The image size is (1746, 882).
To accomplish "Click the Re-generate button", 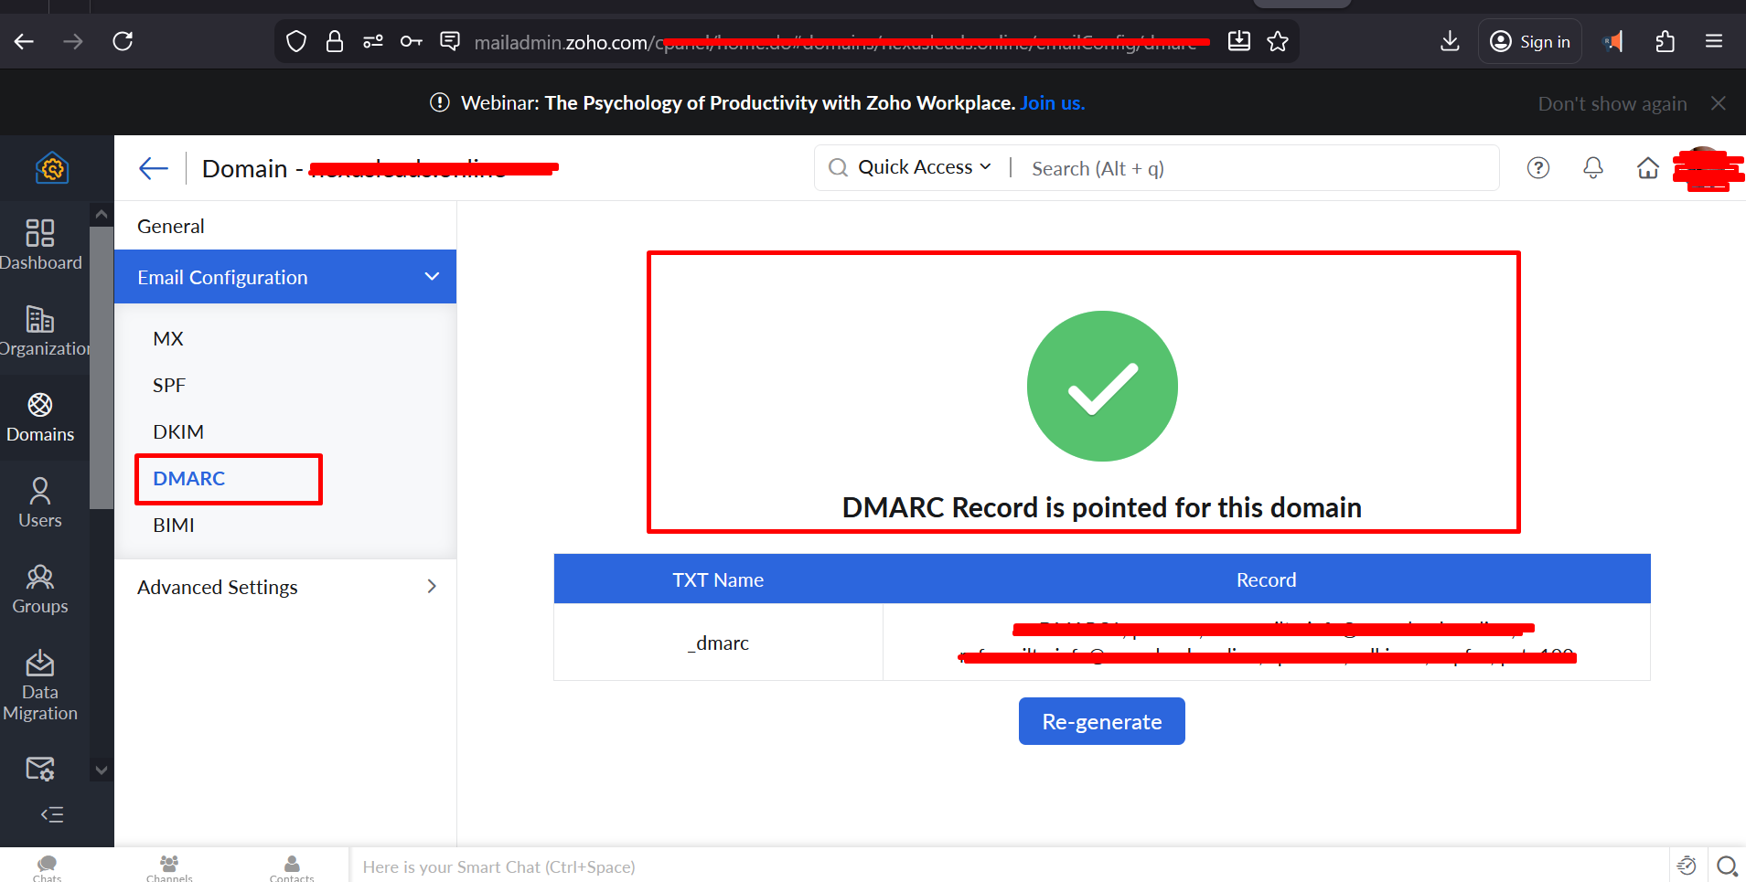I will pos(1101,720).
